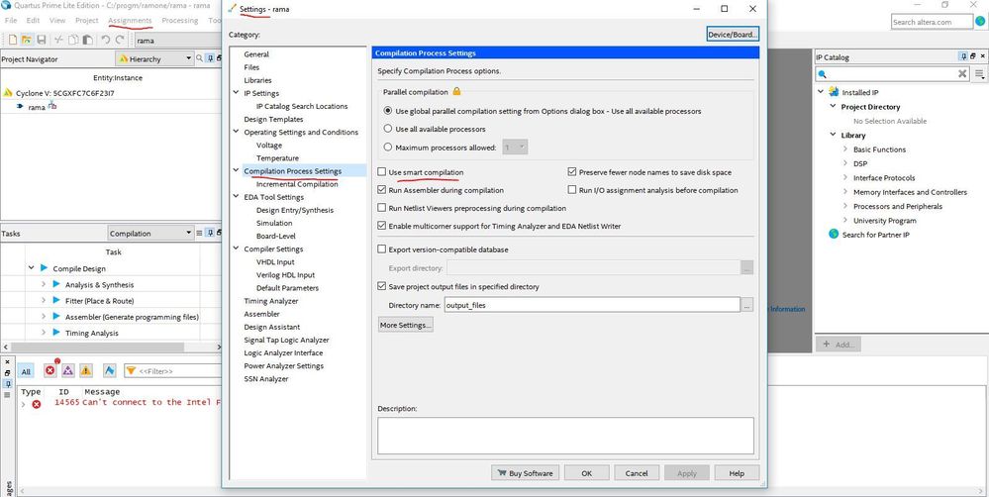Open the Compilation dropdown in Tasks panel
This screenshot has width=989, height=497.
pos(150,234)
